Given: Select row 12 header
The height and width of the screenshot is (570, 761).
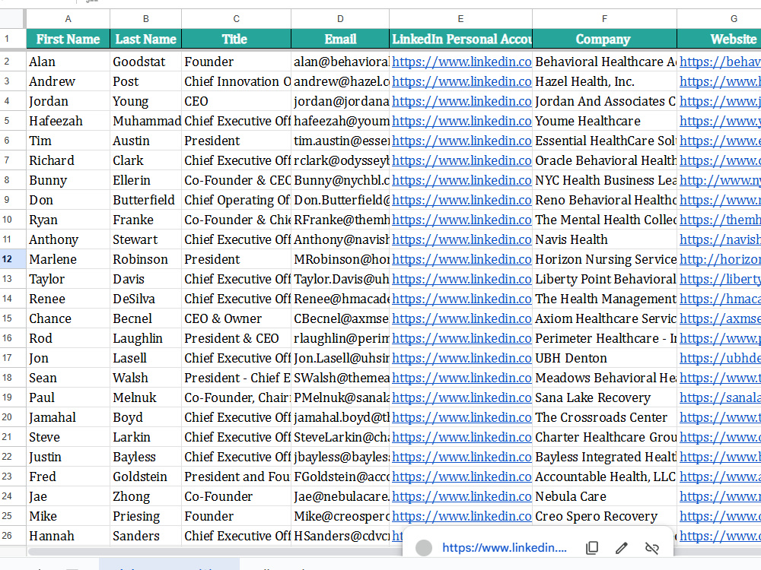Looking at the screenshot, I should [x=13, y=259].
